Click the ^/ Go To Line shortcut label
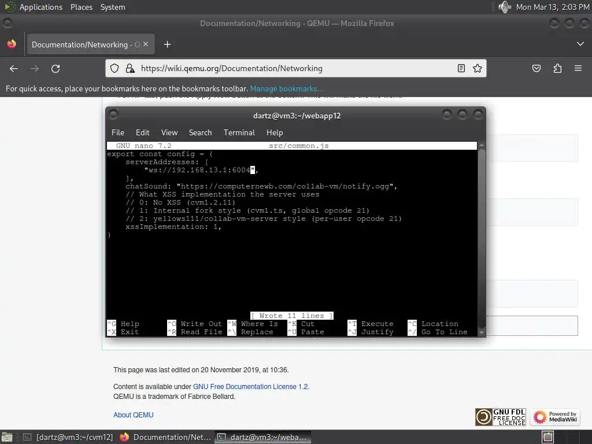Image resolution: width=592 pixels, height=444 pixels. pyautogui.click(x=438, y=332)
